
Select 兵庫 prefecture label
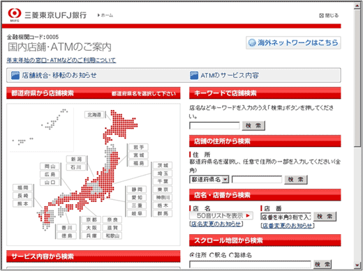point(91,235)
